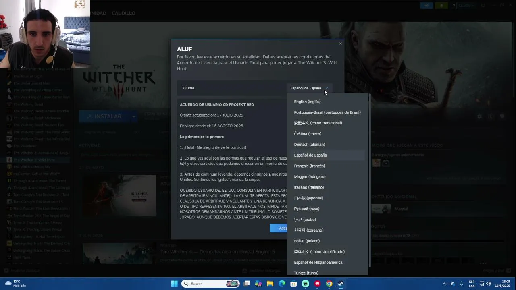Open Microsoft Edge from the taskbar
Image resolution: width=516 pixels, height=290 pixels.
coord(282,284)
